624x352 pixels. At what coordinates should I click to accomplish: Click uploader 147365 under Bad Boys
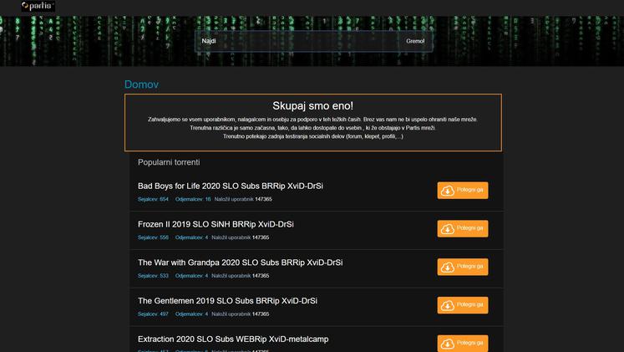point(263,199)
